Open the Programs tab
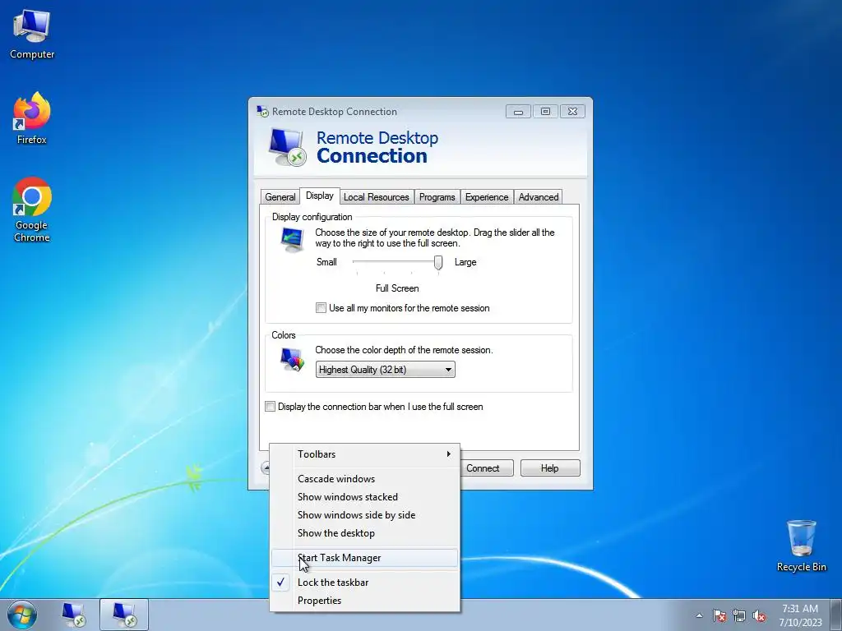The width and height of the screenshot is (842, 631). point(437,197)
